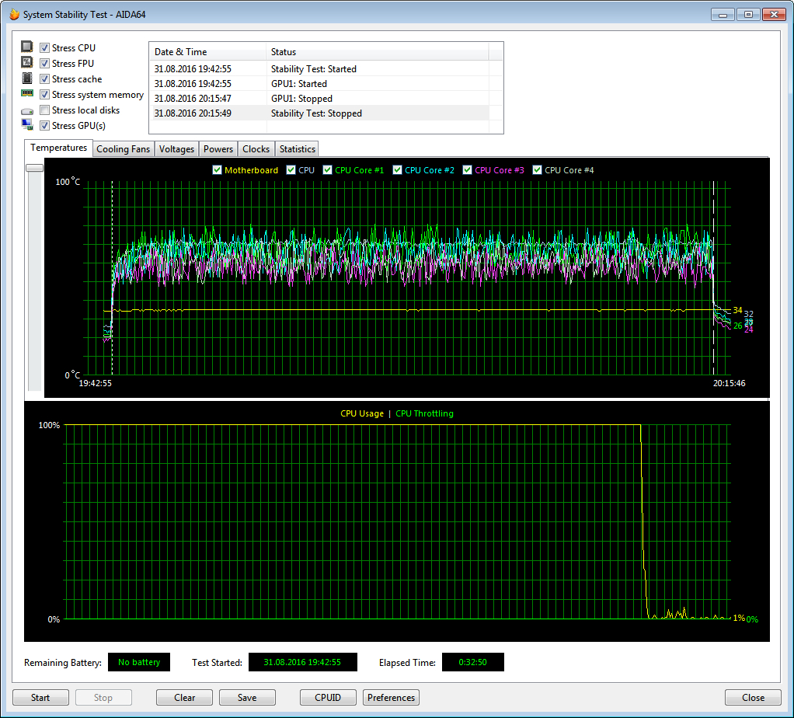Click the memory module icon beside Stress system memory
This screenshot has height=718, width=794.
(27, 94)
